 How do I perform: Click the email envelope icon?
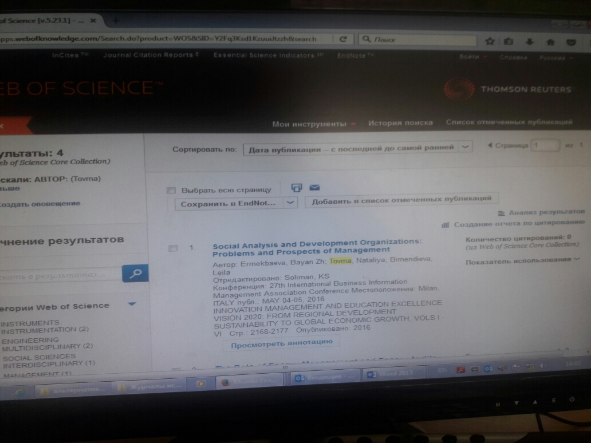click(x=314, y=188)
